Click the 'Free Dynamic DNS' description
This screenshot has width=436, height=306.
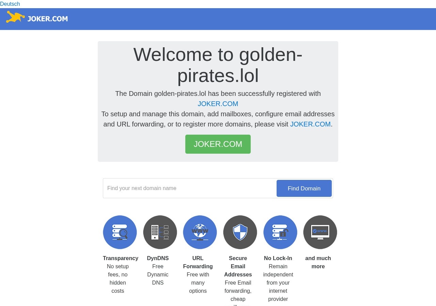158,274
